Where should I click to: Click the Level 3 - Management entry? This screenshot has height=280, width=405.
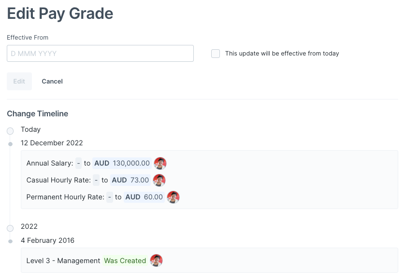63,261
